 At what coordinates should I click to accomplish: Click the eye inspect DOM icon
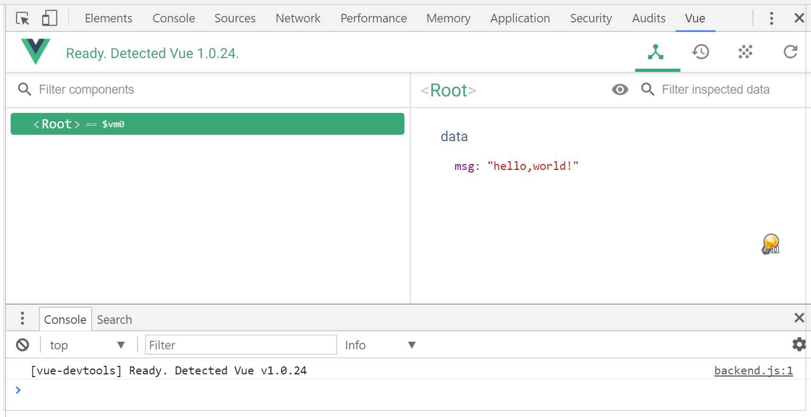pos(620,89)
